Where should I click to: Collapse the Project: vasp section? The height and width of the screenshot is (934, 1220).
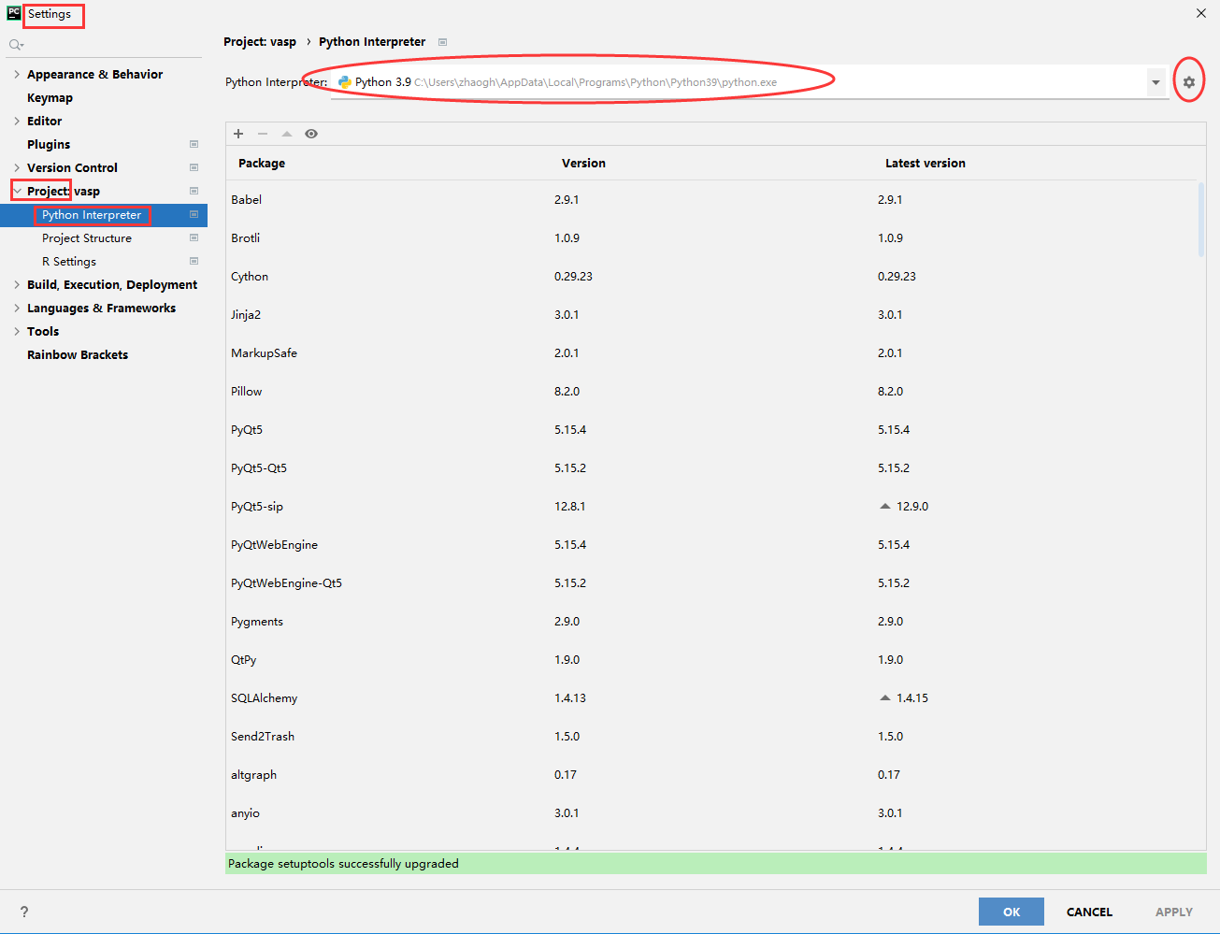coord(17,191)
